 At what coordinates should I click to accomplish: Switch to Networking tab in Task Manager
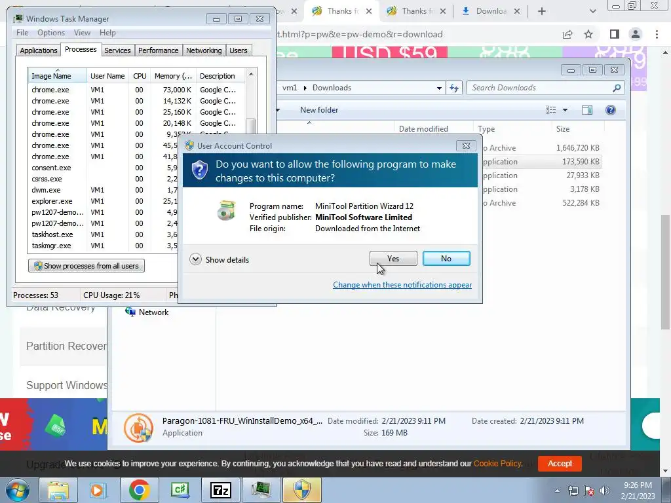[204, 50]
